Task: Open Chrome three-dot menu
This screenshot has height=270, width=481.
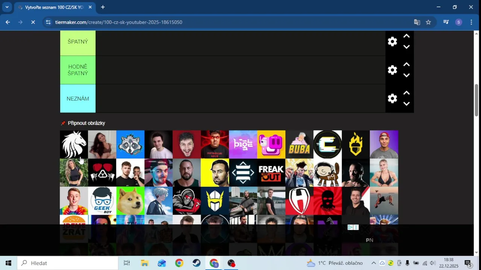Action: [x=471, y=22]
